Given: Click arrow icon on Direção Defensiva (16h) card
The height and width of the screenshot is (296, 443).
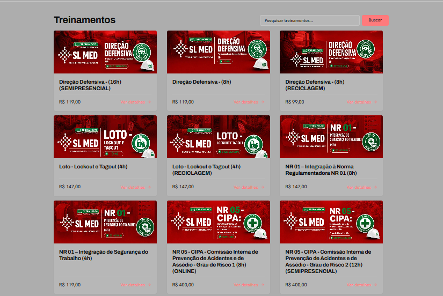Looking at the screenshot, I should pos(149,102).
